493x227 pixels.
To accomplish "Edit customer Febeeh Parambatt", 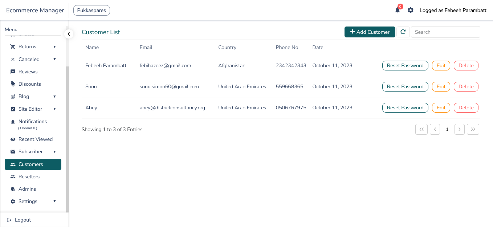I will 441,65.
